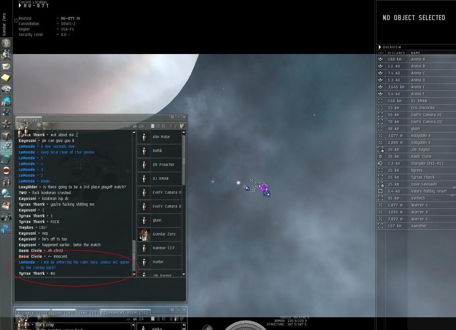Select Hammer CCP in Local member list
The height and width of the screenshot is (330, 456).
coord(159,248)
